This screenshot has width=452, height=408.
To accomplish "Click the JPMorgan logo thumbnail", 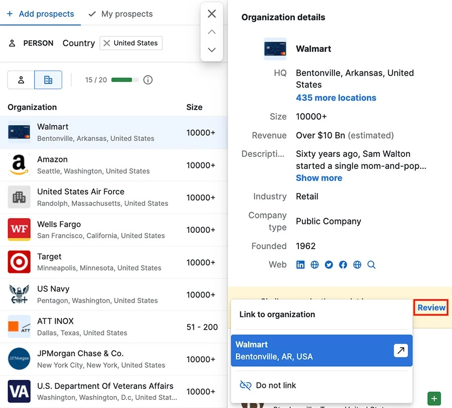I will [19, 359].
